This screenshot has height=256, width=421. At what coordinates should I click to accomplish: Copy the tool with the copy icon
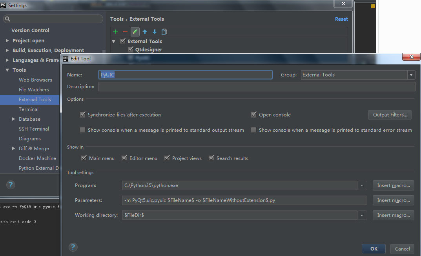164,32
